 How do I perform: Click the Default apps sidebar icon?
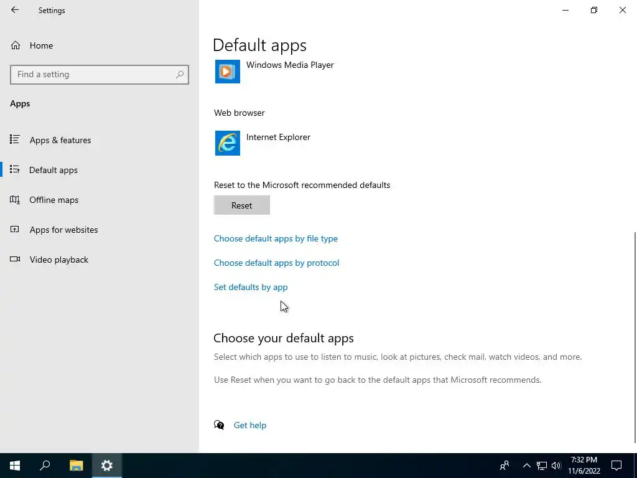[15, 169]
